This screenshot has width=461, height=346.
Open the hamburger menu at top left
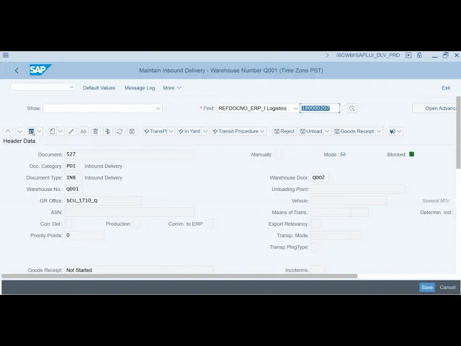coord(6,55)
